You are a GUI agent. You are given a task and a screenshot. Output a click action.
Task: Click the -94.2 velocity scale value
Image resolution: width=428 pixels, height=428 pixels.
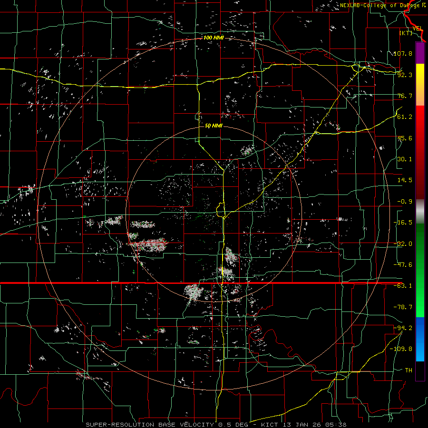tap(403, 328)
